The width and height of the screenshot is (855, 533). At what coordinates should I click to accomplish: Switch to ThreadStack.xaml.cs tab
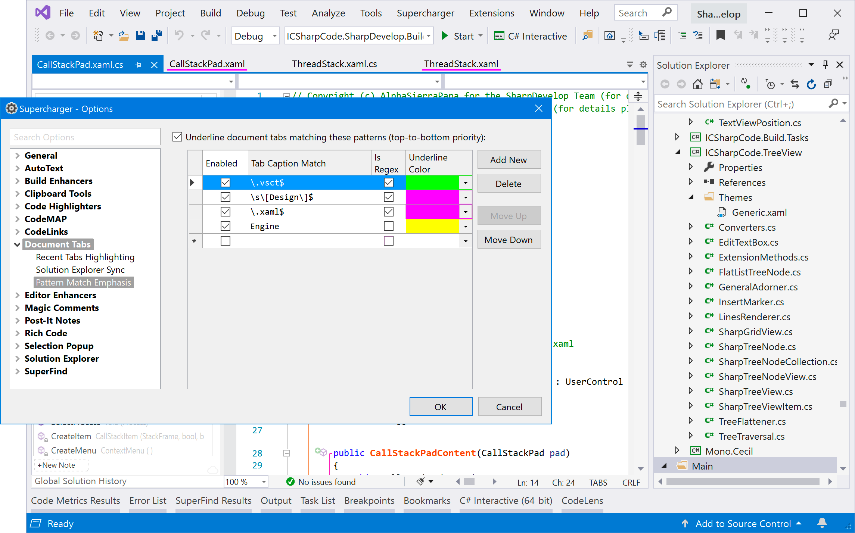coord(334,64)
